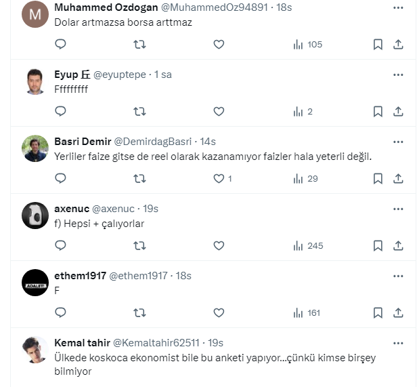The height and width of the screenshot is (387, 417).
Task: Bookmark axenuc's tweet
Action: tap(378, 246)
